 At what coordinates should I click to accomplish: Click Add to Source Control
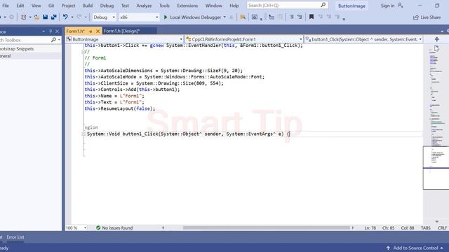coord(415,248)
